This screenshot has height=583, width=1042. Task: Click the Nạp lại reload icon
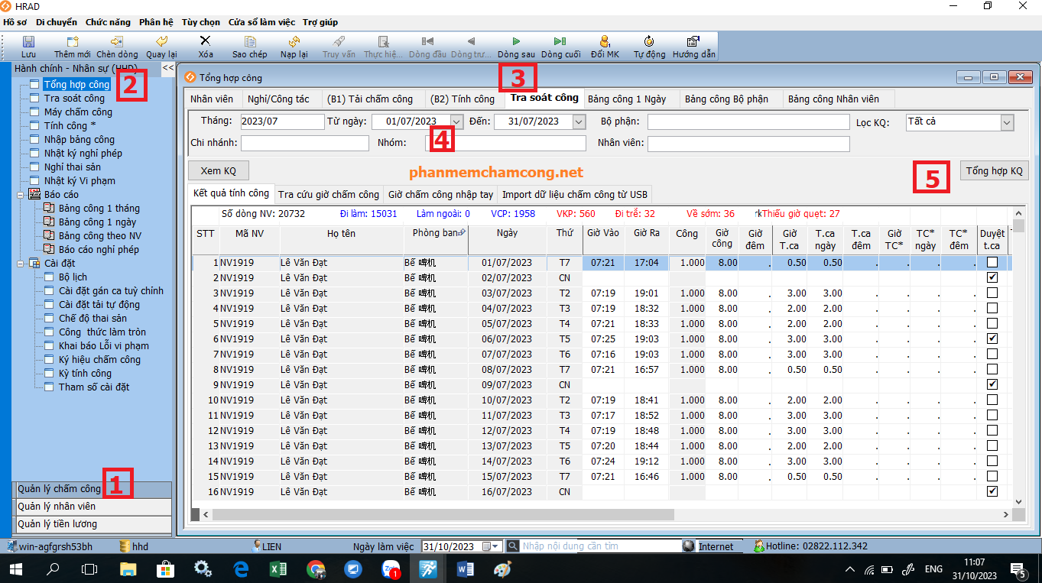(294, 42)
